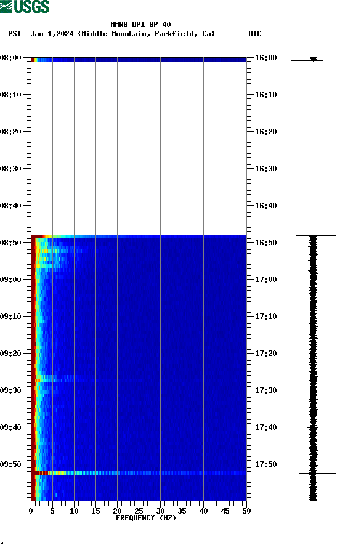
Task: Click the event marker triangle at top of seismogram
Action: [314, 59]
